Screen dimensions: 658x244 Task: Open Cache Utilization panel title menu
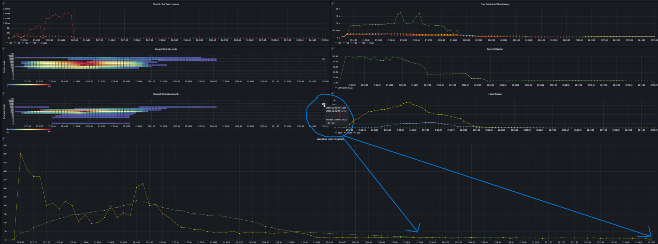pos(495,49)
